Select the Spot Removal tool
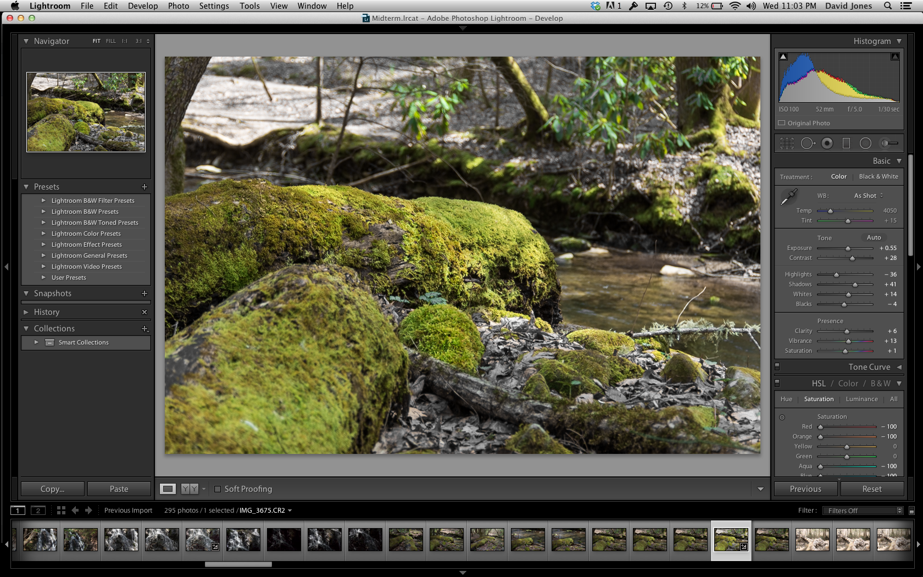The image size is (923, 577). (x=807, y=143)
